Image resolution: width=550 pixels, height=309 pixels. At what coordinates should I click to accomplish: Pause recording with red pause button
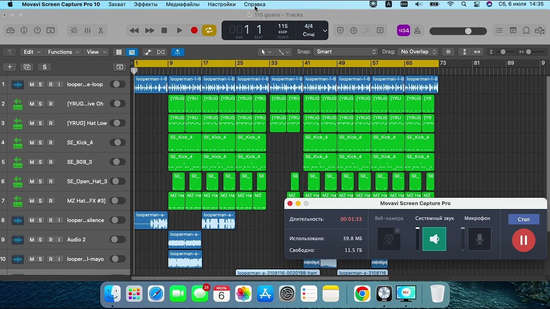tap(523, 240)
